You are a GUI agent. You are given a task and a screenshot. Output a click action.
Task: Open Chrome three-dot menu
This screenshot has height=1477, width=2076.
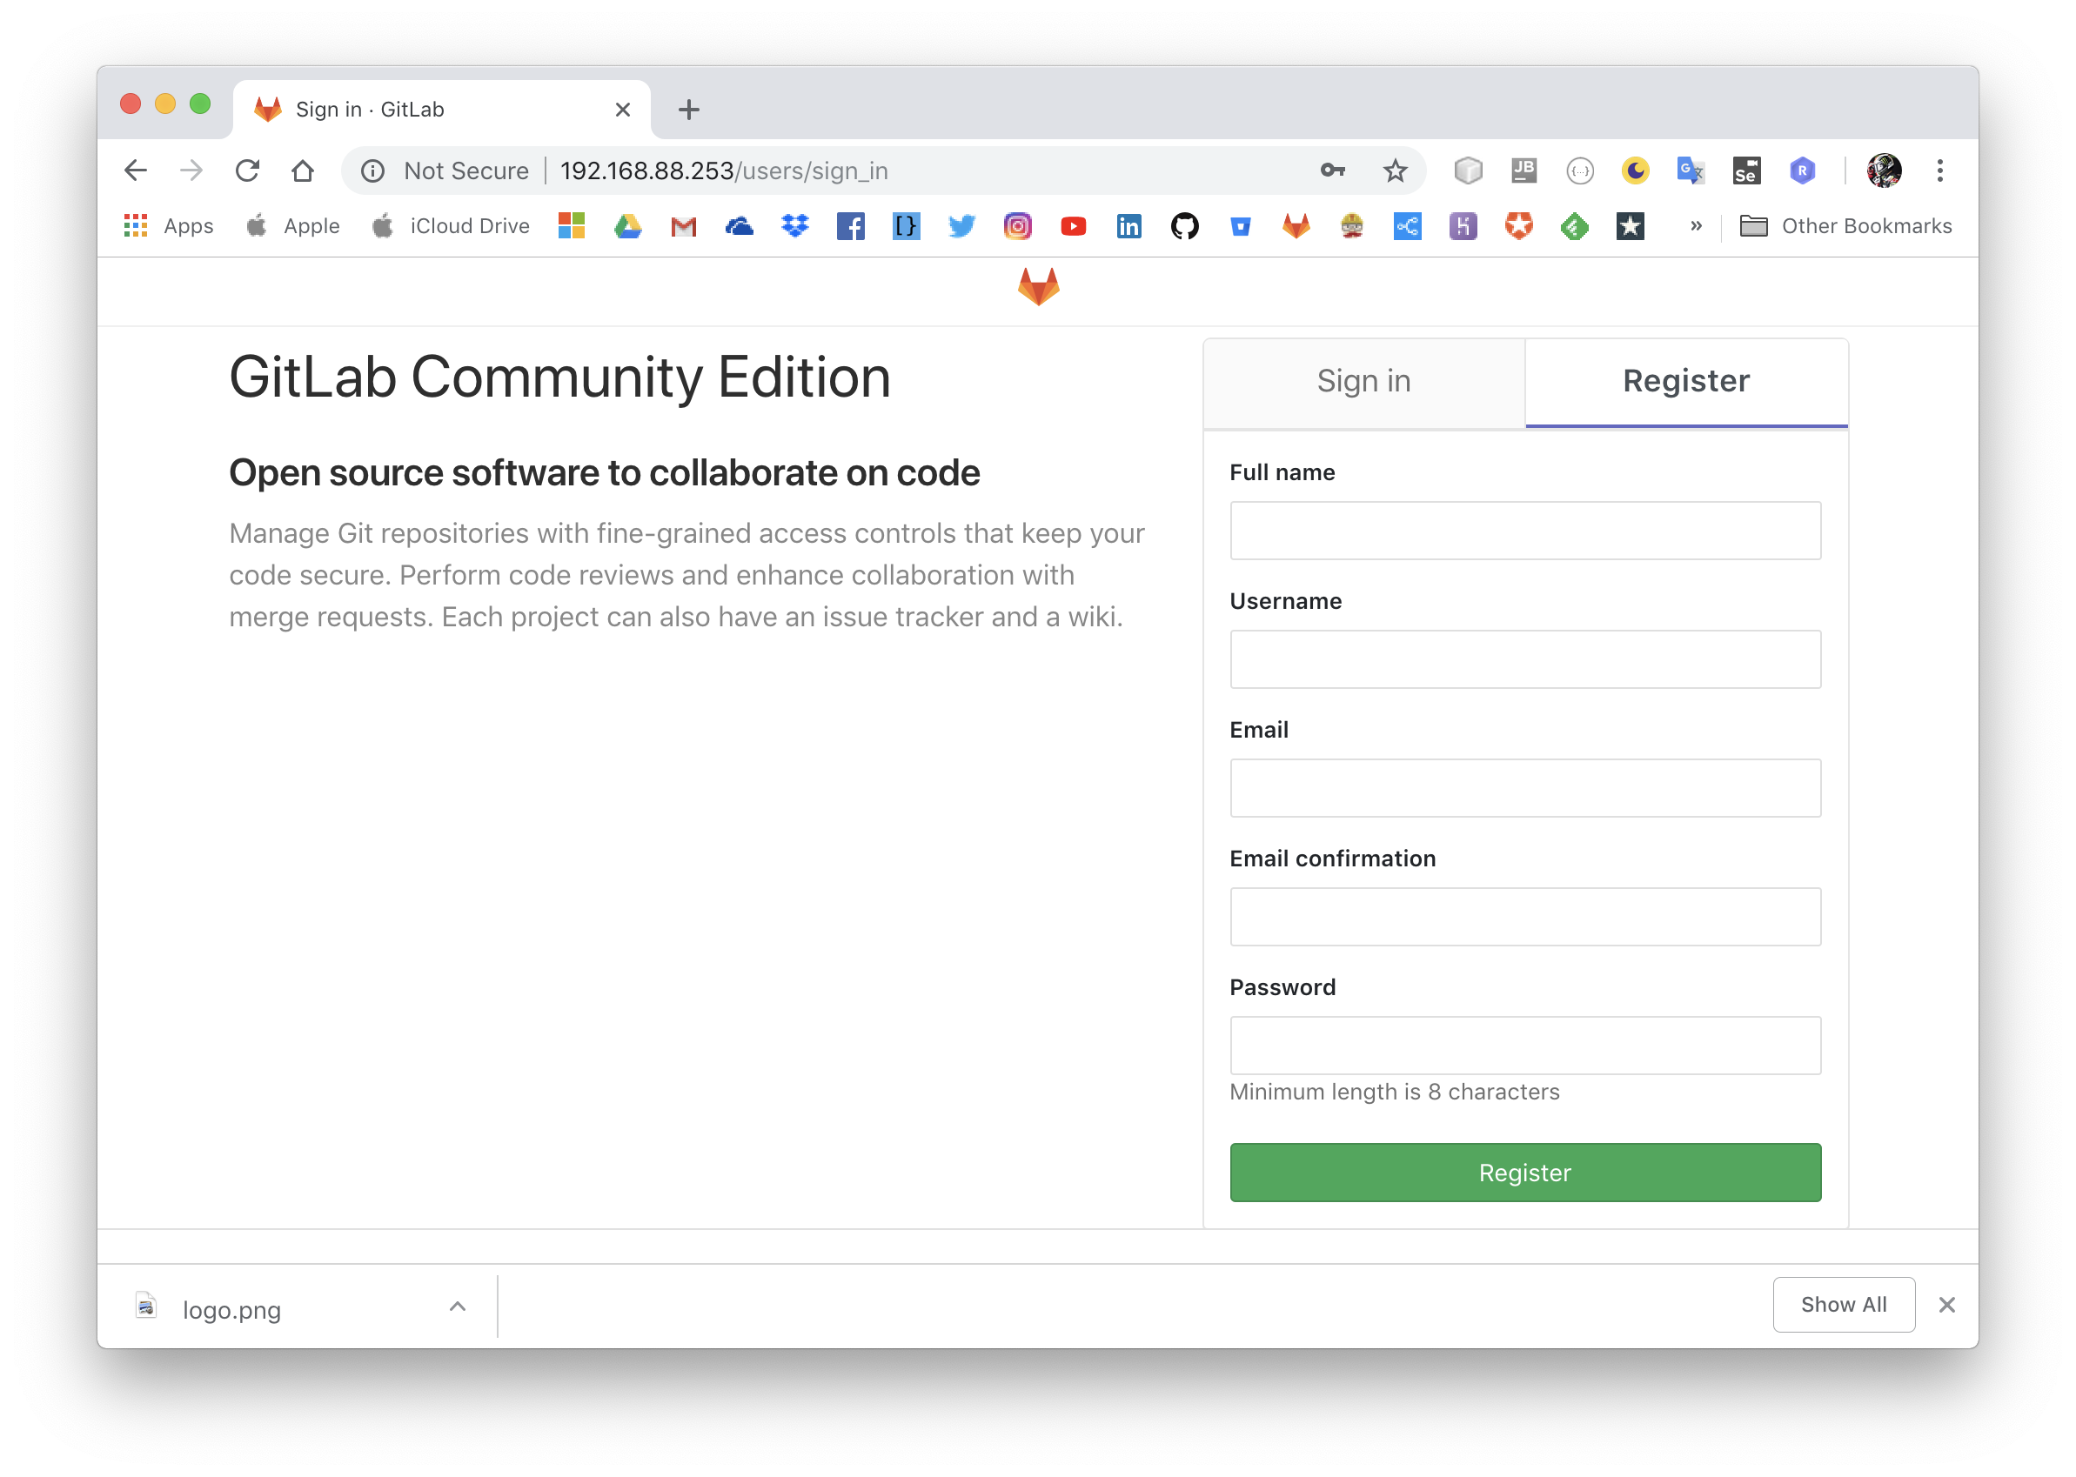[x=1939, y=170]
